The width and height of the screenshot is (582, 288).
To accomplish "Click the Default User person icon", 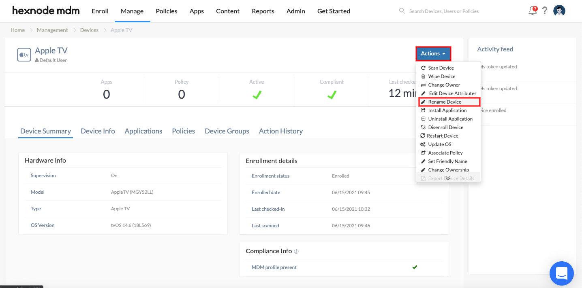I will (37, 60).
